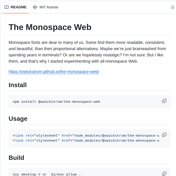The height and width of the screenshot is (176, 176).
Task: Switch to the MIT license tab
Action: pos(45,7)
